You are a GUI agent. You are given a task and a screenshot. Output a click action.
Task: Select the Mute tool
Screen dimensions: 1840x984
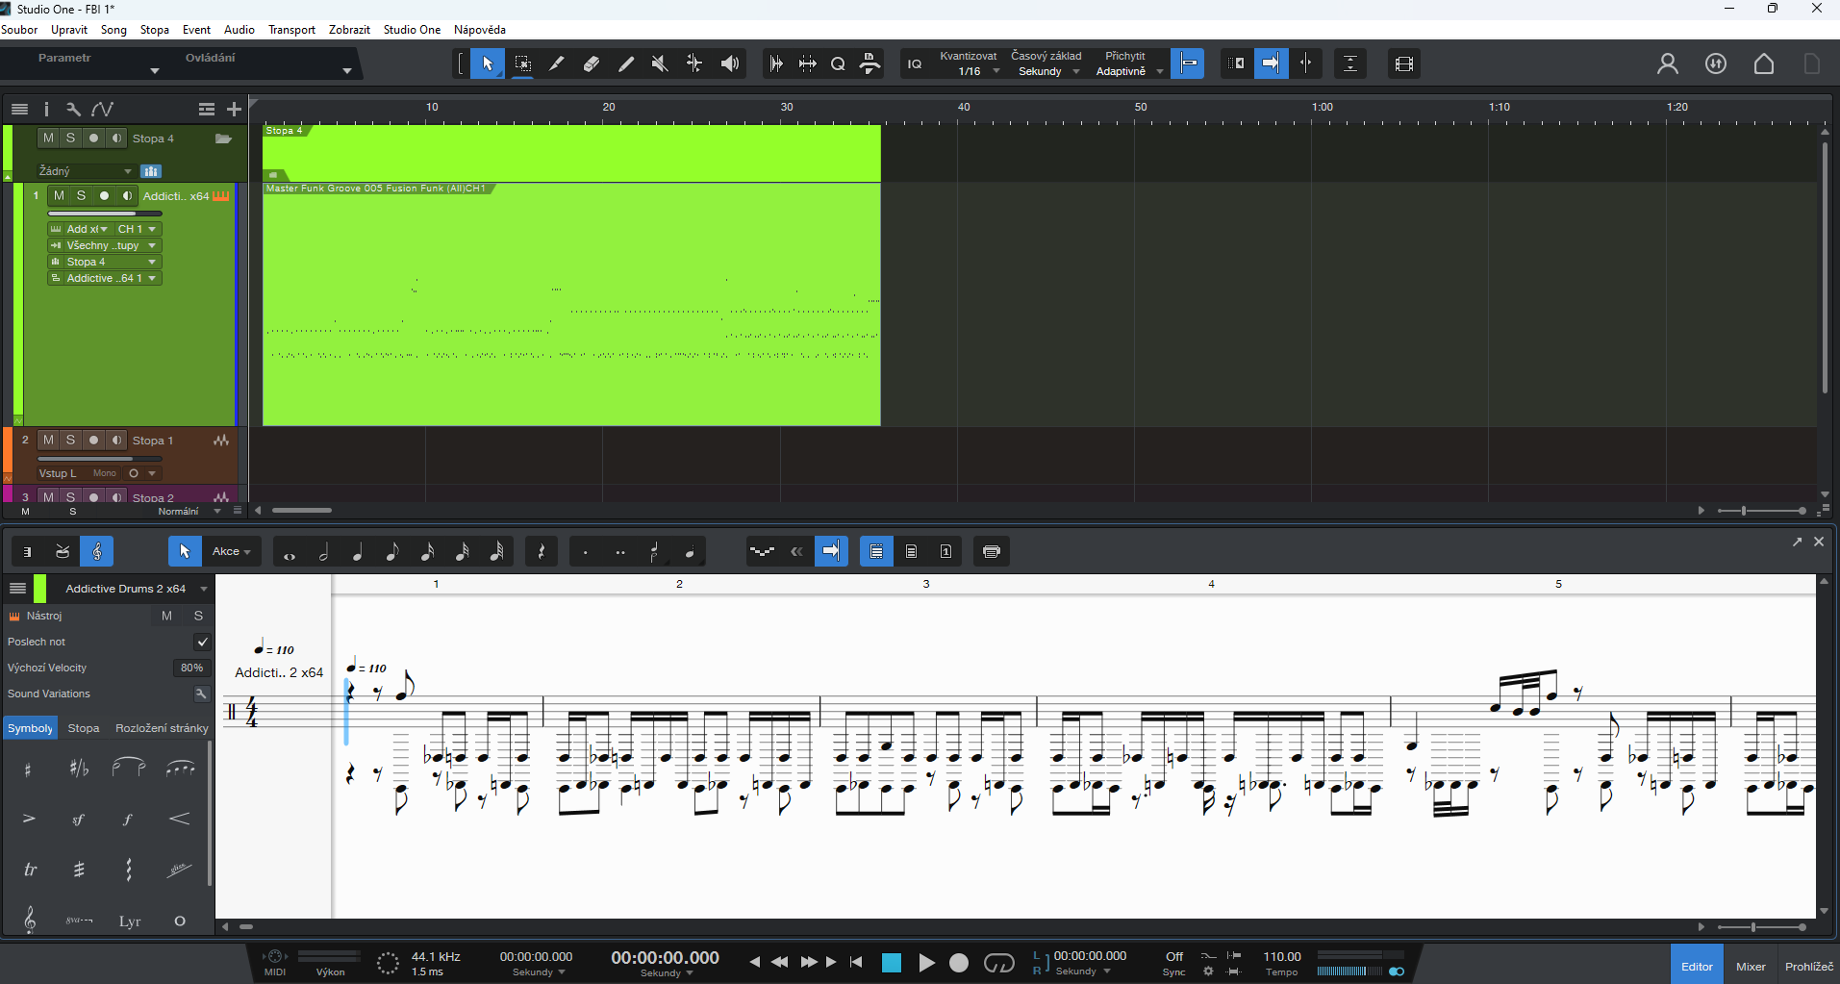click(660, 64)
